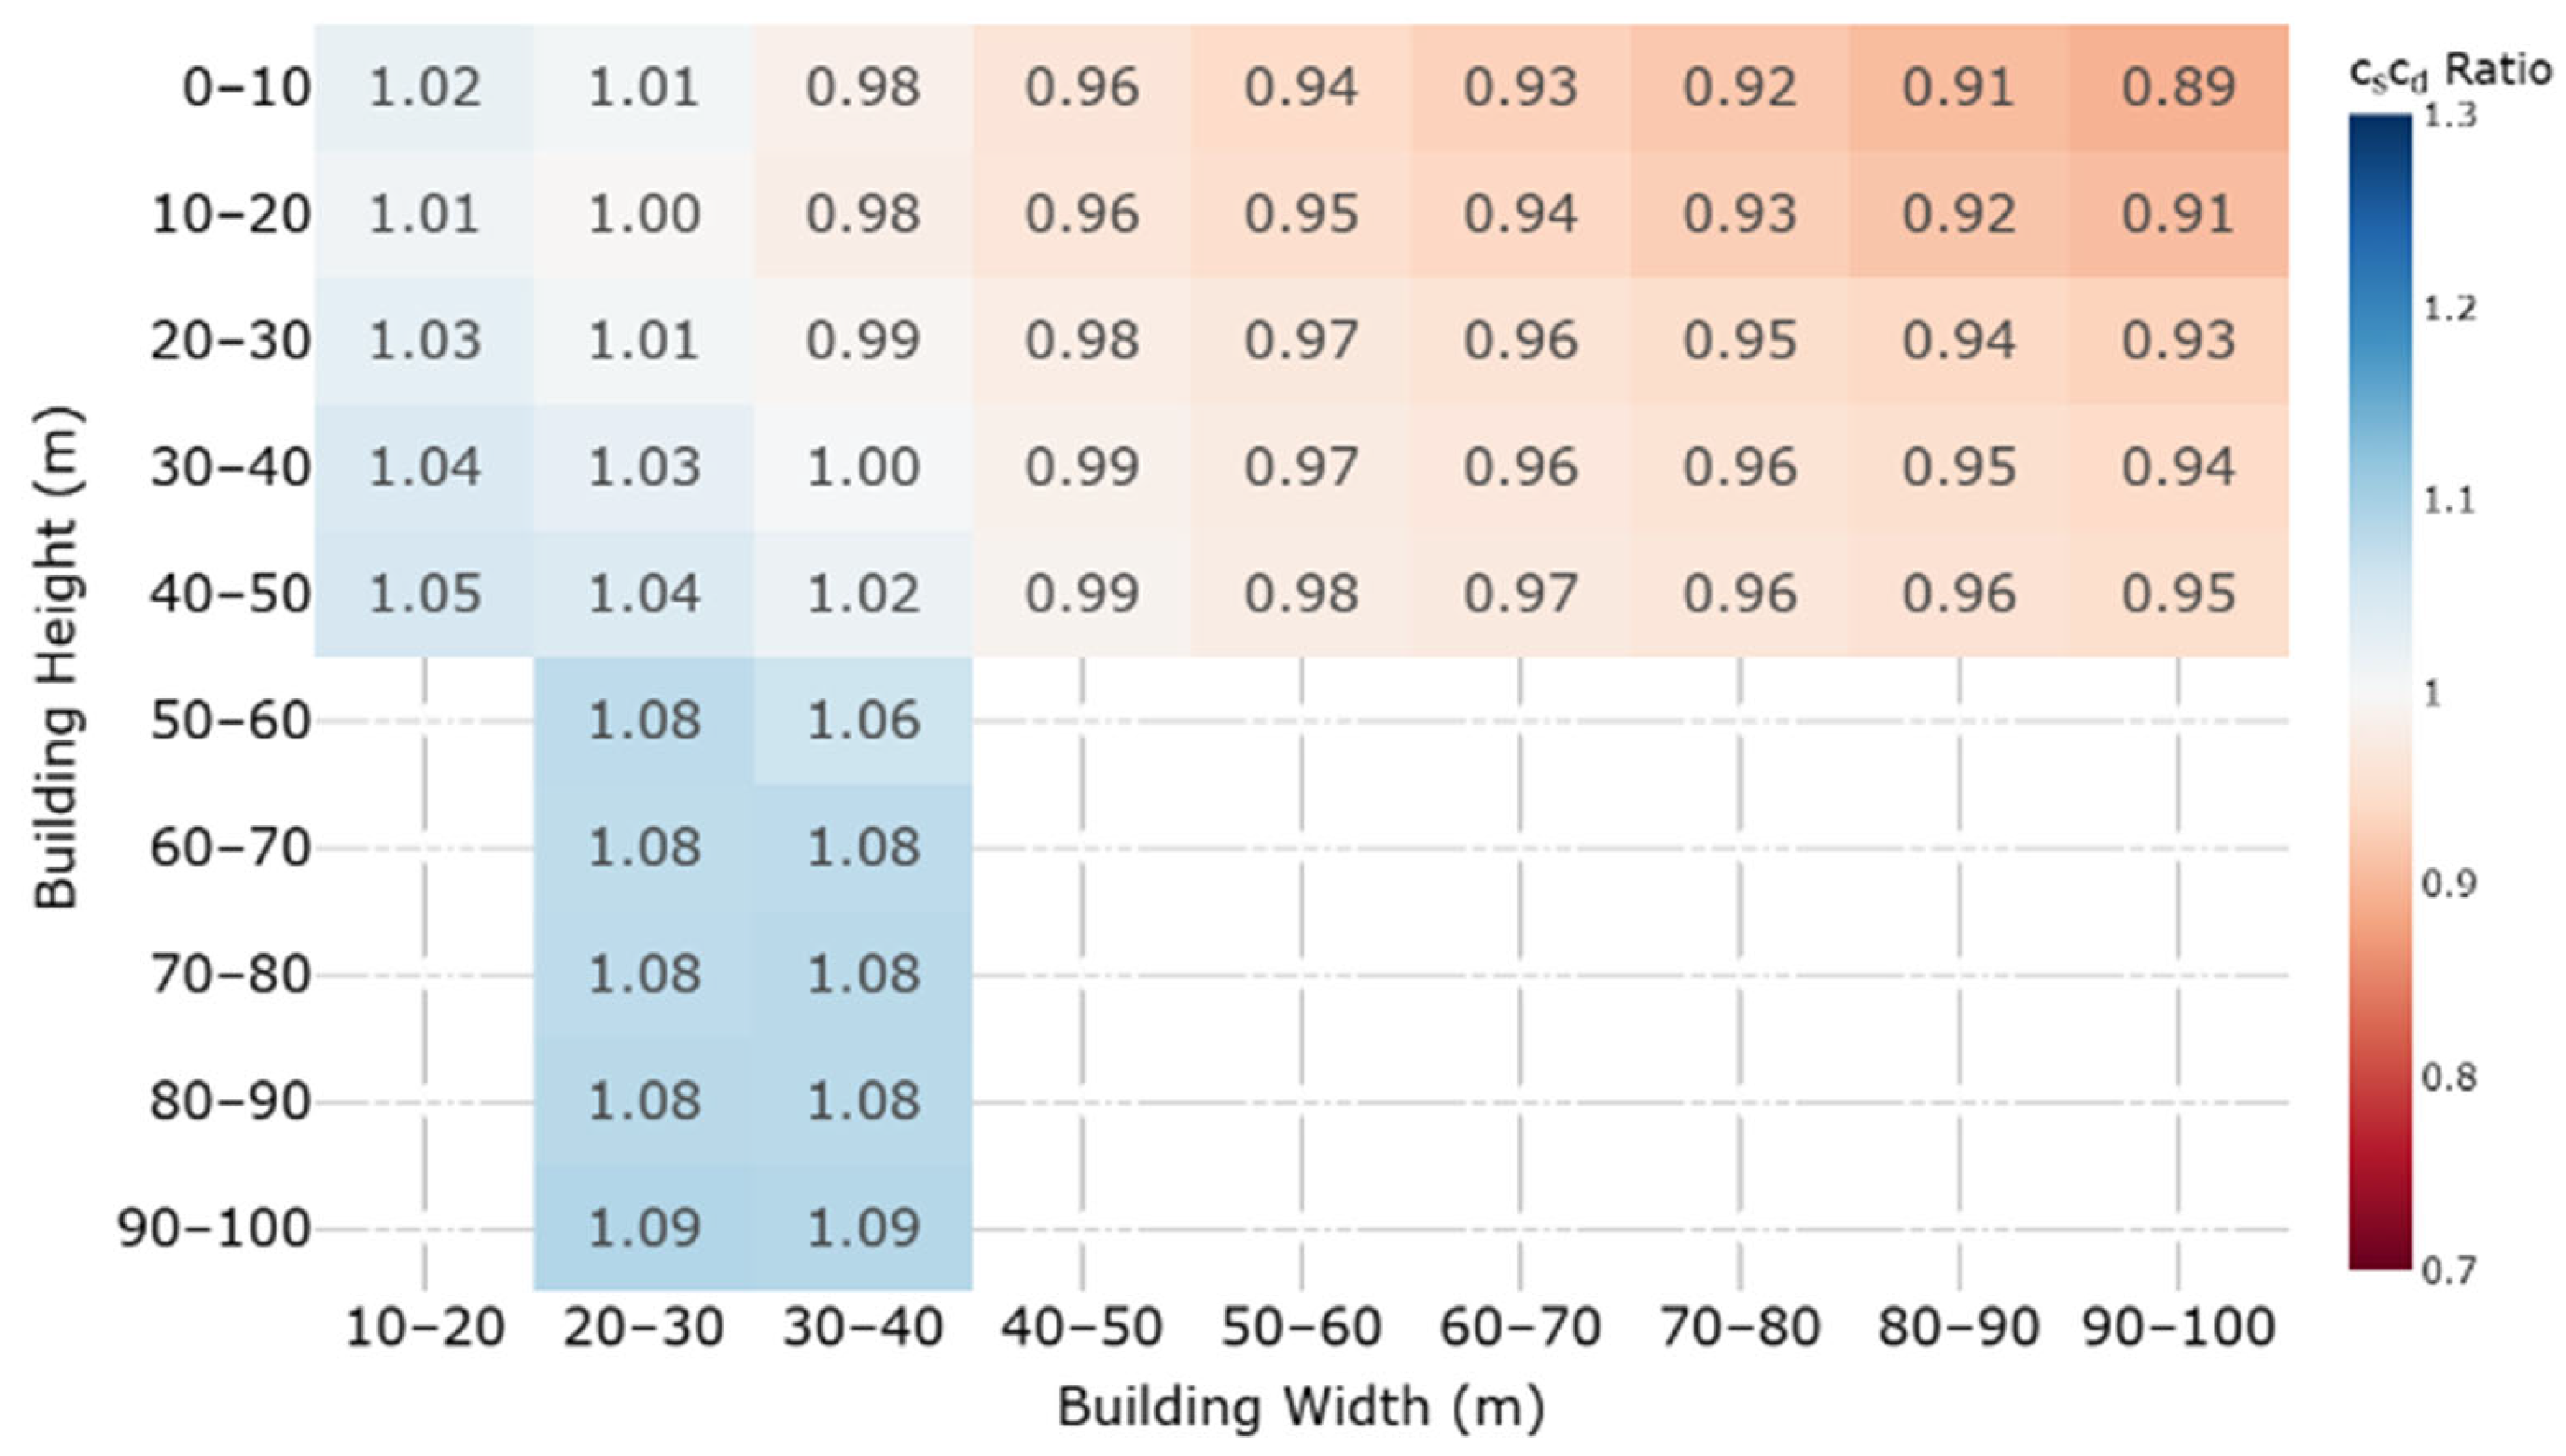
Task: Select the 1.00 cell in row 10–20
Action: click(x=643, y=214)
